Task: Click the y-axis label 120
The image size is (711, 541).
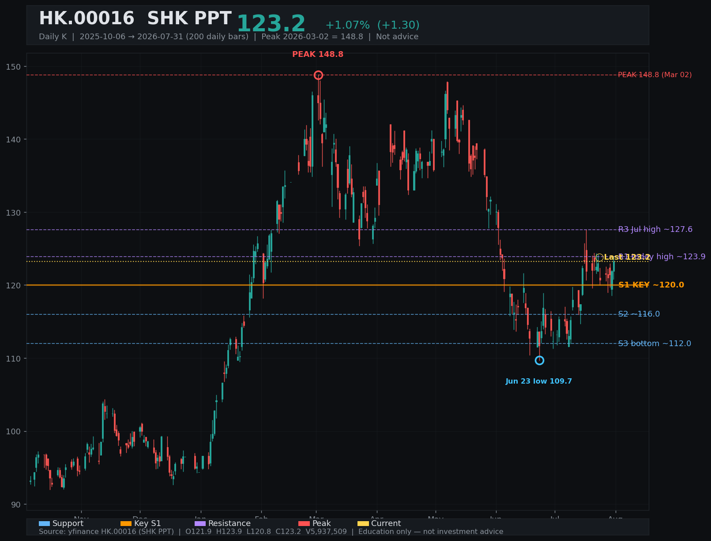Action: [x=14, y=286]
